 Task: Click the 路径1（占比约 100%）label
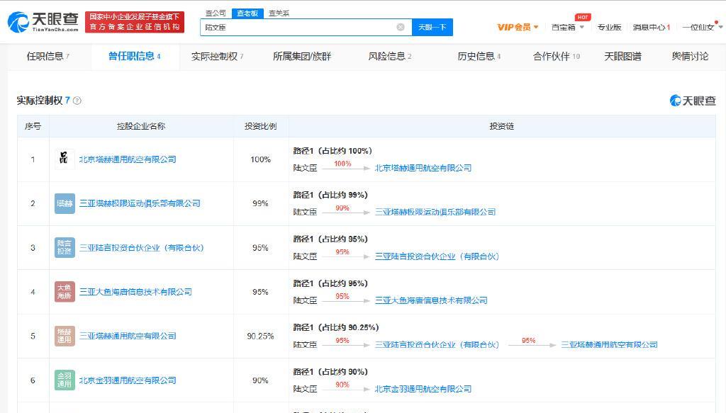pos(333,151)
